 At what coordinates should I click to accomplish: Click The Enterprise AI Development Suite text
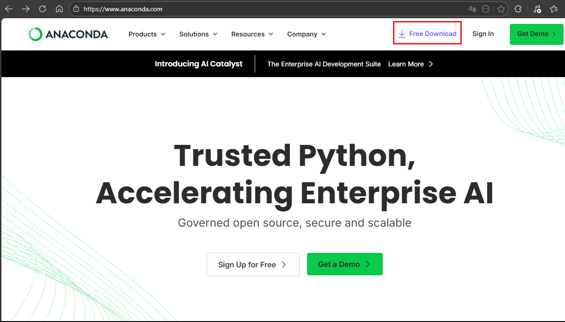[324, 64]
